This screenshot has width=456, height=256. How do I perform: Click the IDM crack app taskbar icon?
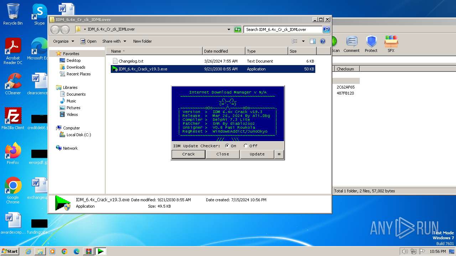[101, 251]
